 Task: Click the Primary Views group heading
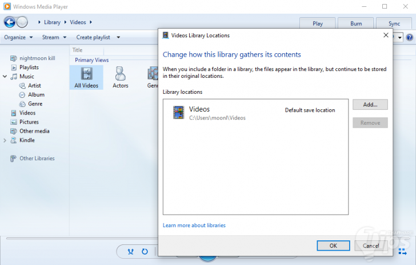(x=92, y=60)
